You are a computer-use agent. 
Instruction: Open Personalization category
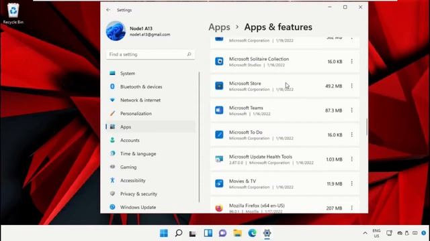point(150,113)
